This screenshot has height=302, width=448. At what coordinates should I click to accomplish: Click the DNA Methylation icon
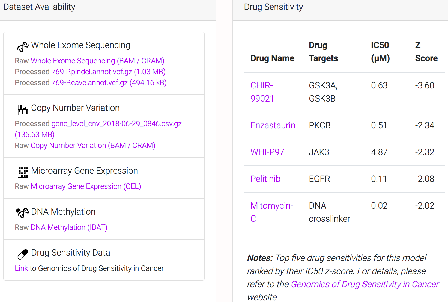[x=23, y=213]
